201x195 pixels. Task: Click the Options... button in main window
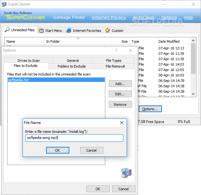coord(150,109)
